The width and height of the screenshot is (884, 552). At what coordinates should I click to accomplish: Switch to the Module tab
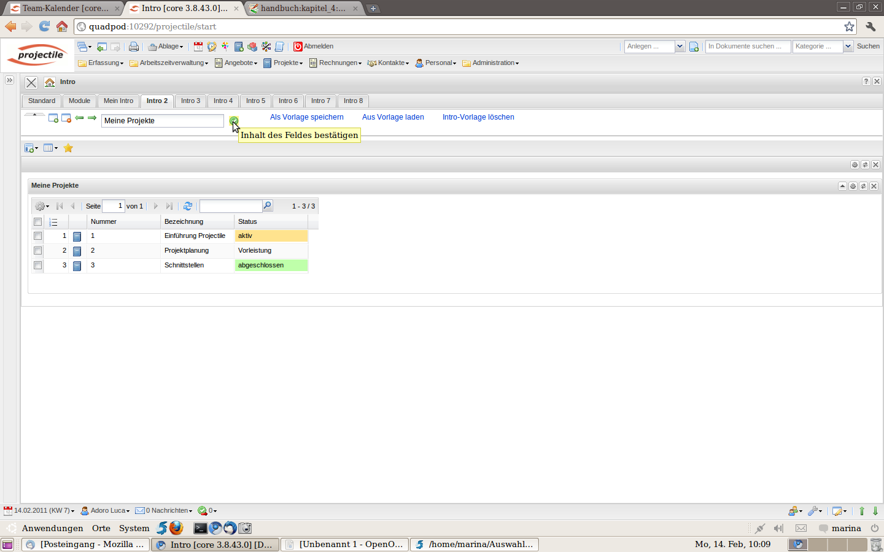point(79,101)
